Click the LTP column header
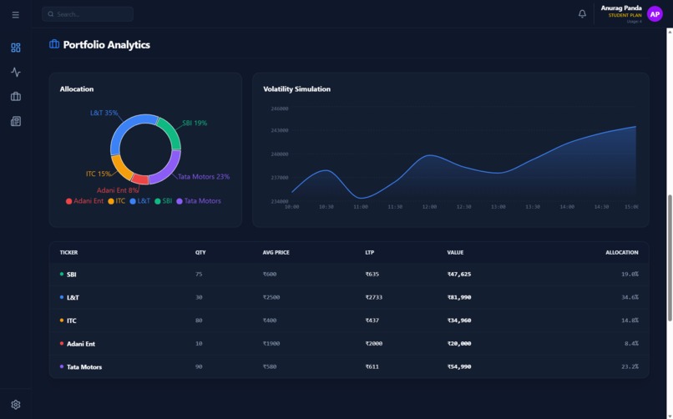The width and height of the screenshot is (673, 419). coord(370,253)
